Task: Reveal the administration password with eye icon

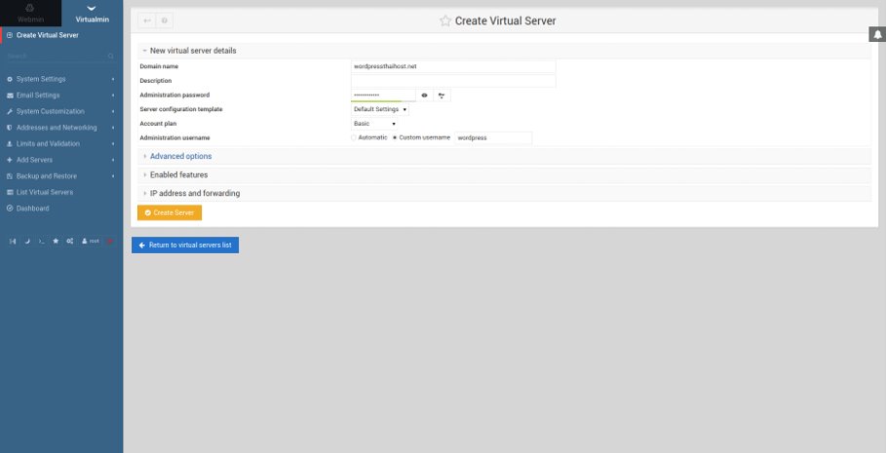Action: (x=424, y=95)
